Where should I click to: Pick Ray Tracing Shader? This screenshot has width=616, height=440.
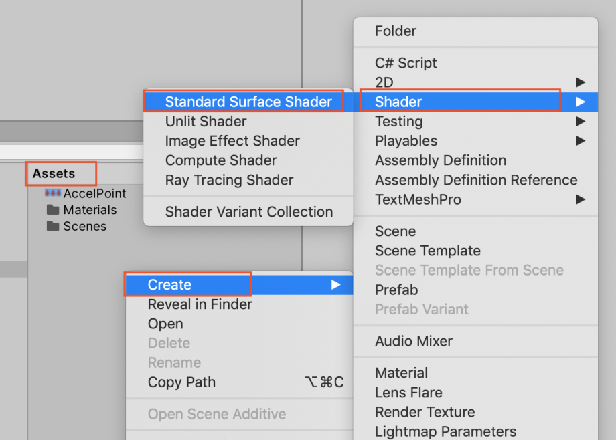point(229,180)
